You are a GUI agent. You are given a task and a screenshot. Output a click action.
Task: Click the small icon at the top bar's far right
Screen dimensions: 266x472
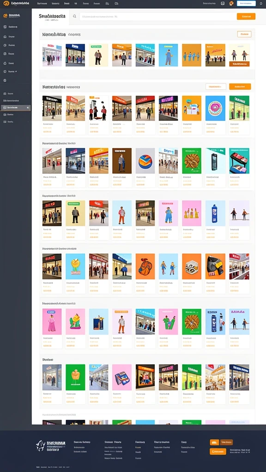(261, 3)
